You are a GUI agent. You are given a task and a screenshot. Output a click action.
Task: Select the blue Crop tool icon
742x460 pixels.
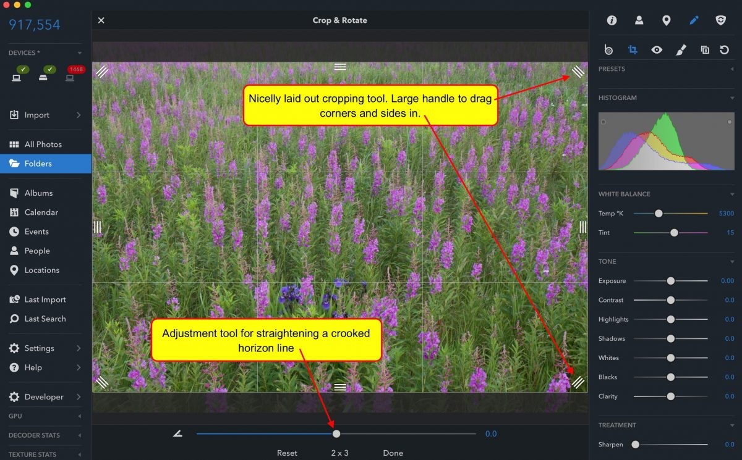tap(633, 50)
